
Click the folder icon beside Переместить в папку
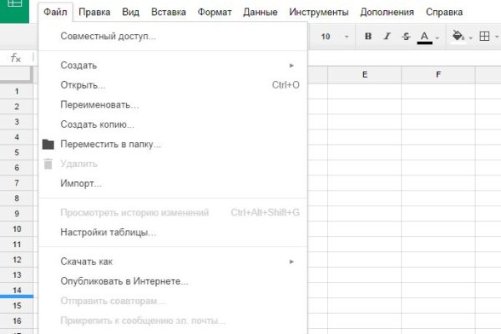point(48,144)
